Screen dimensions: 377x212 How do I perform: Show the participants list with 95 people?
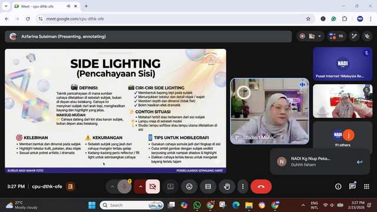336,37
